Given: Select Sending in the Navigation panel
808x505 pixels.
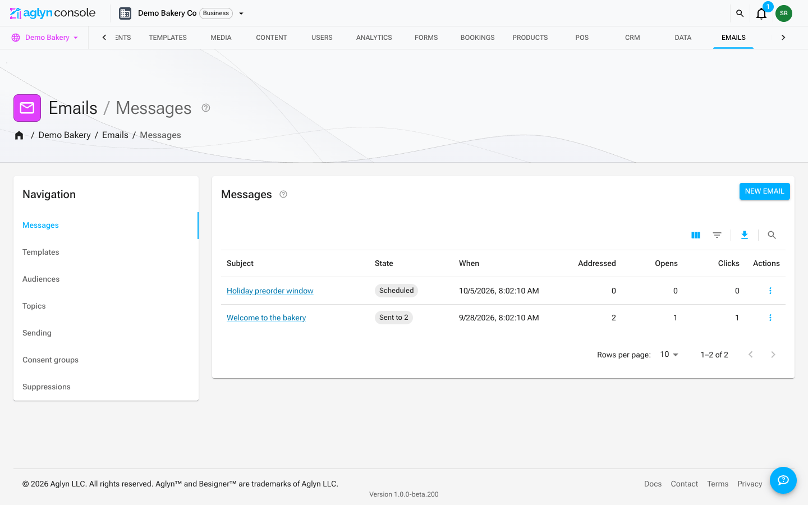Looking at the screenshot, I should click(106, 333).
